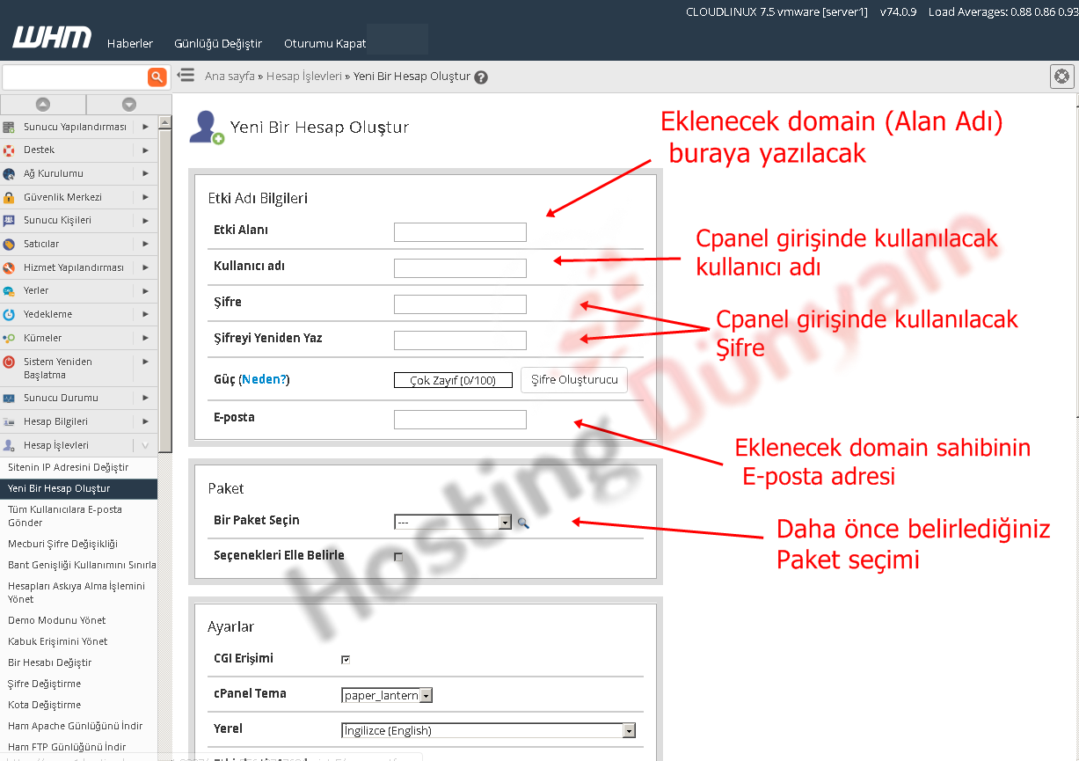Click the Etki Alanı input field
Viewport: 1079px width, 761px height.
click(x=460, y=232)
